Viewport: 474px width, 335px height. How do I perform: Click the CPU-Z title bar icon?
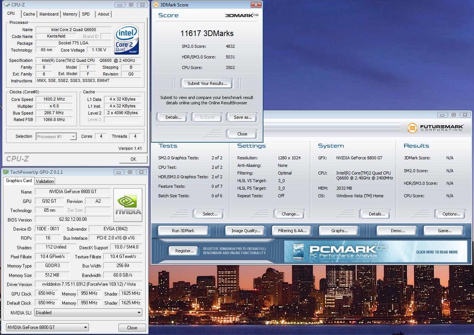(6, 5)
